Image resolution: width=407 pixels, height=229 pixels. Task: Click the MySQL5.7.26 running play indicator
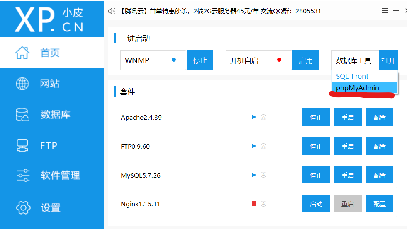pyautogui.click(x=254, y=175)
